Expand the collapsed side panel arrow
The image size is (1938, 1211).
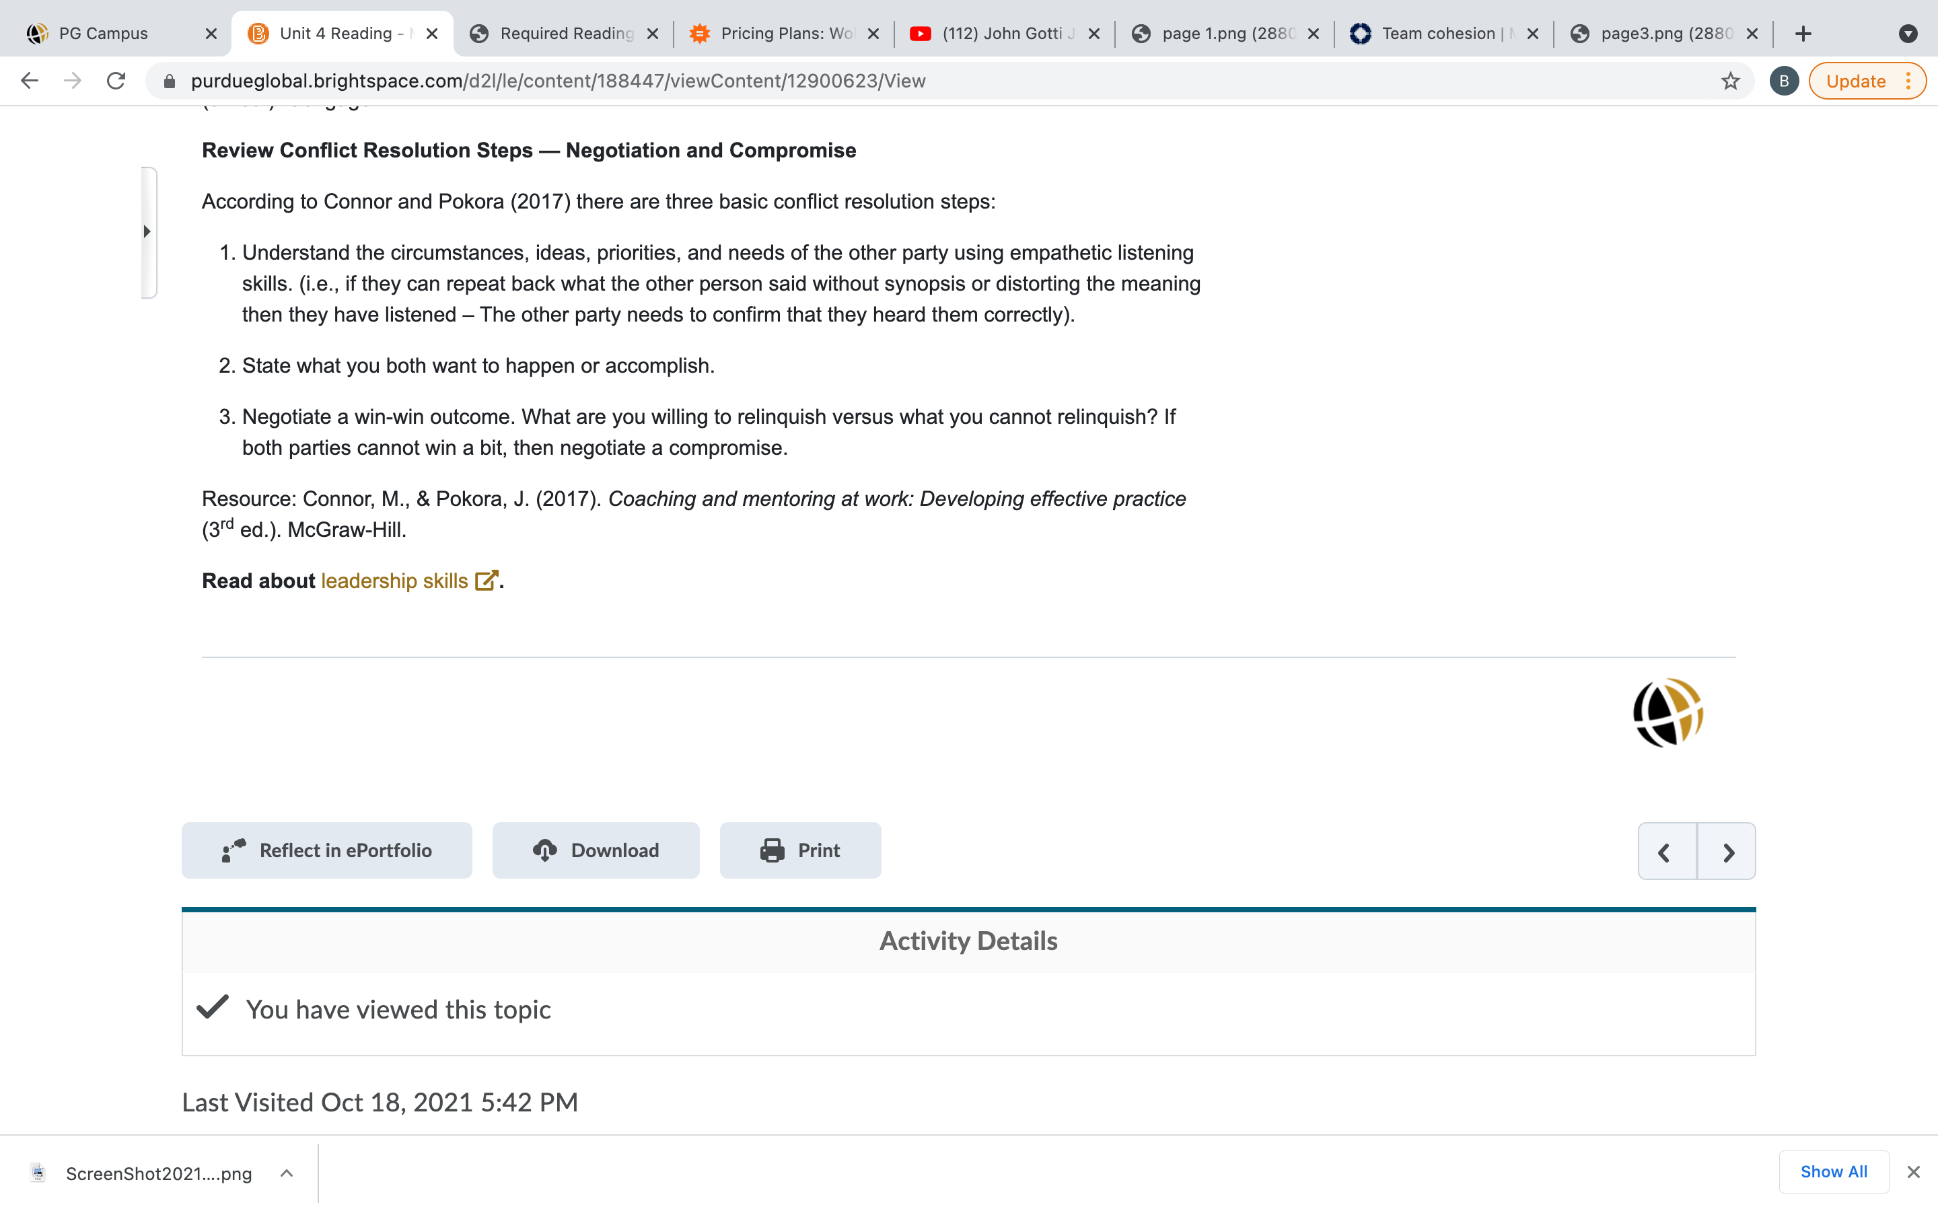point(147,231)
